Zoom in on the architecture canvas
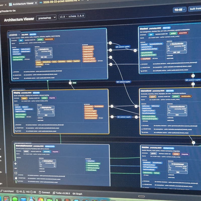Screen dimensions: 201x201 (15, 164)
